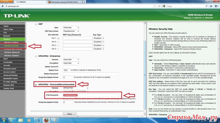Open the Forwarding menu item
Viewport: 220px width, 123px height.
13,62
